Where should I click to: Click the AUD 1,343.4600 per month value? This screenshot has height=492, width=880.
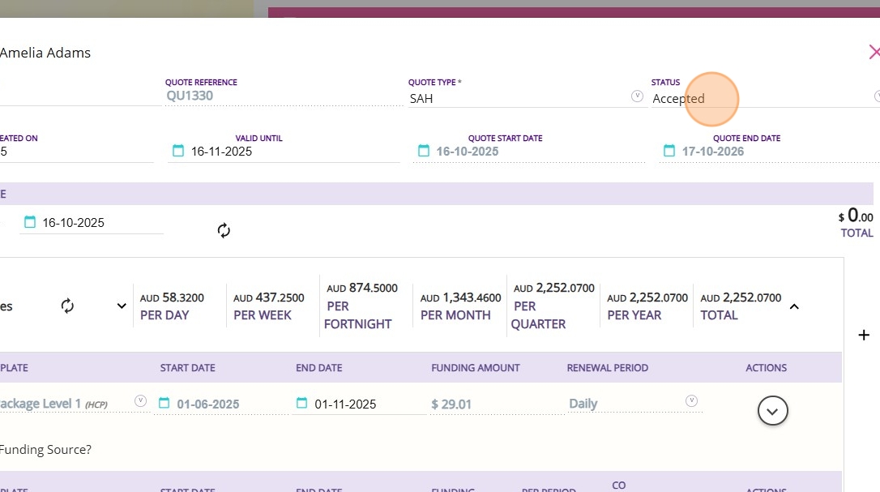point(461,297)
